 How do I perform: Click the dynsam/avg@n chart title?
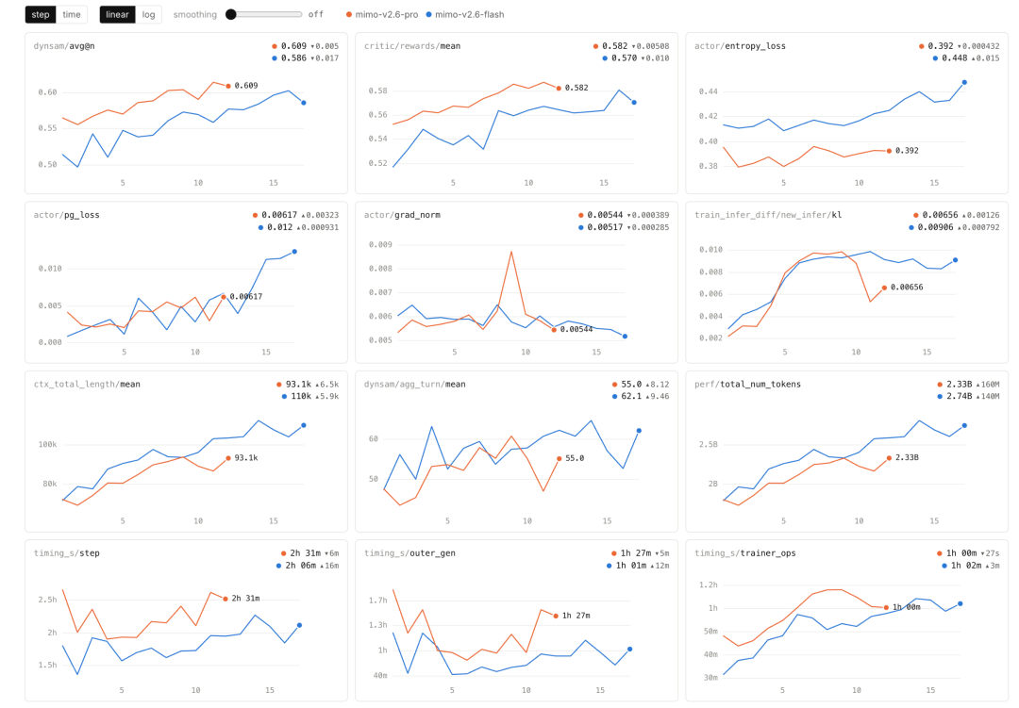pyautogui.click(x=64, y=46)
